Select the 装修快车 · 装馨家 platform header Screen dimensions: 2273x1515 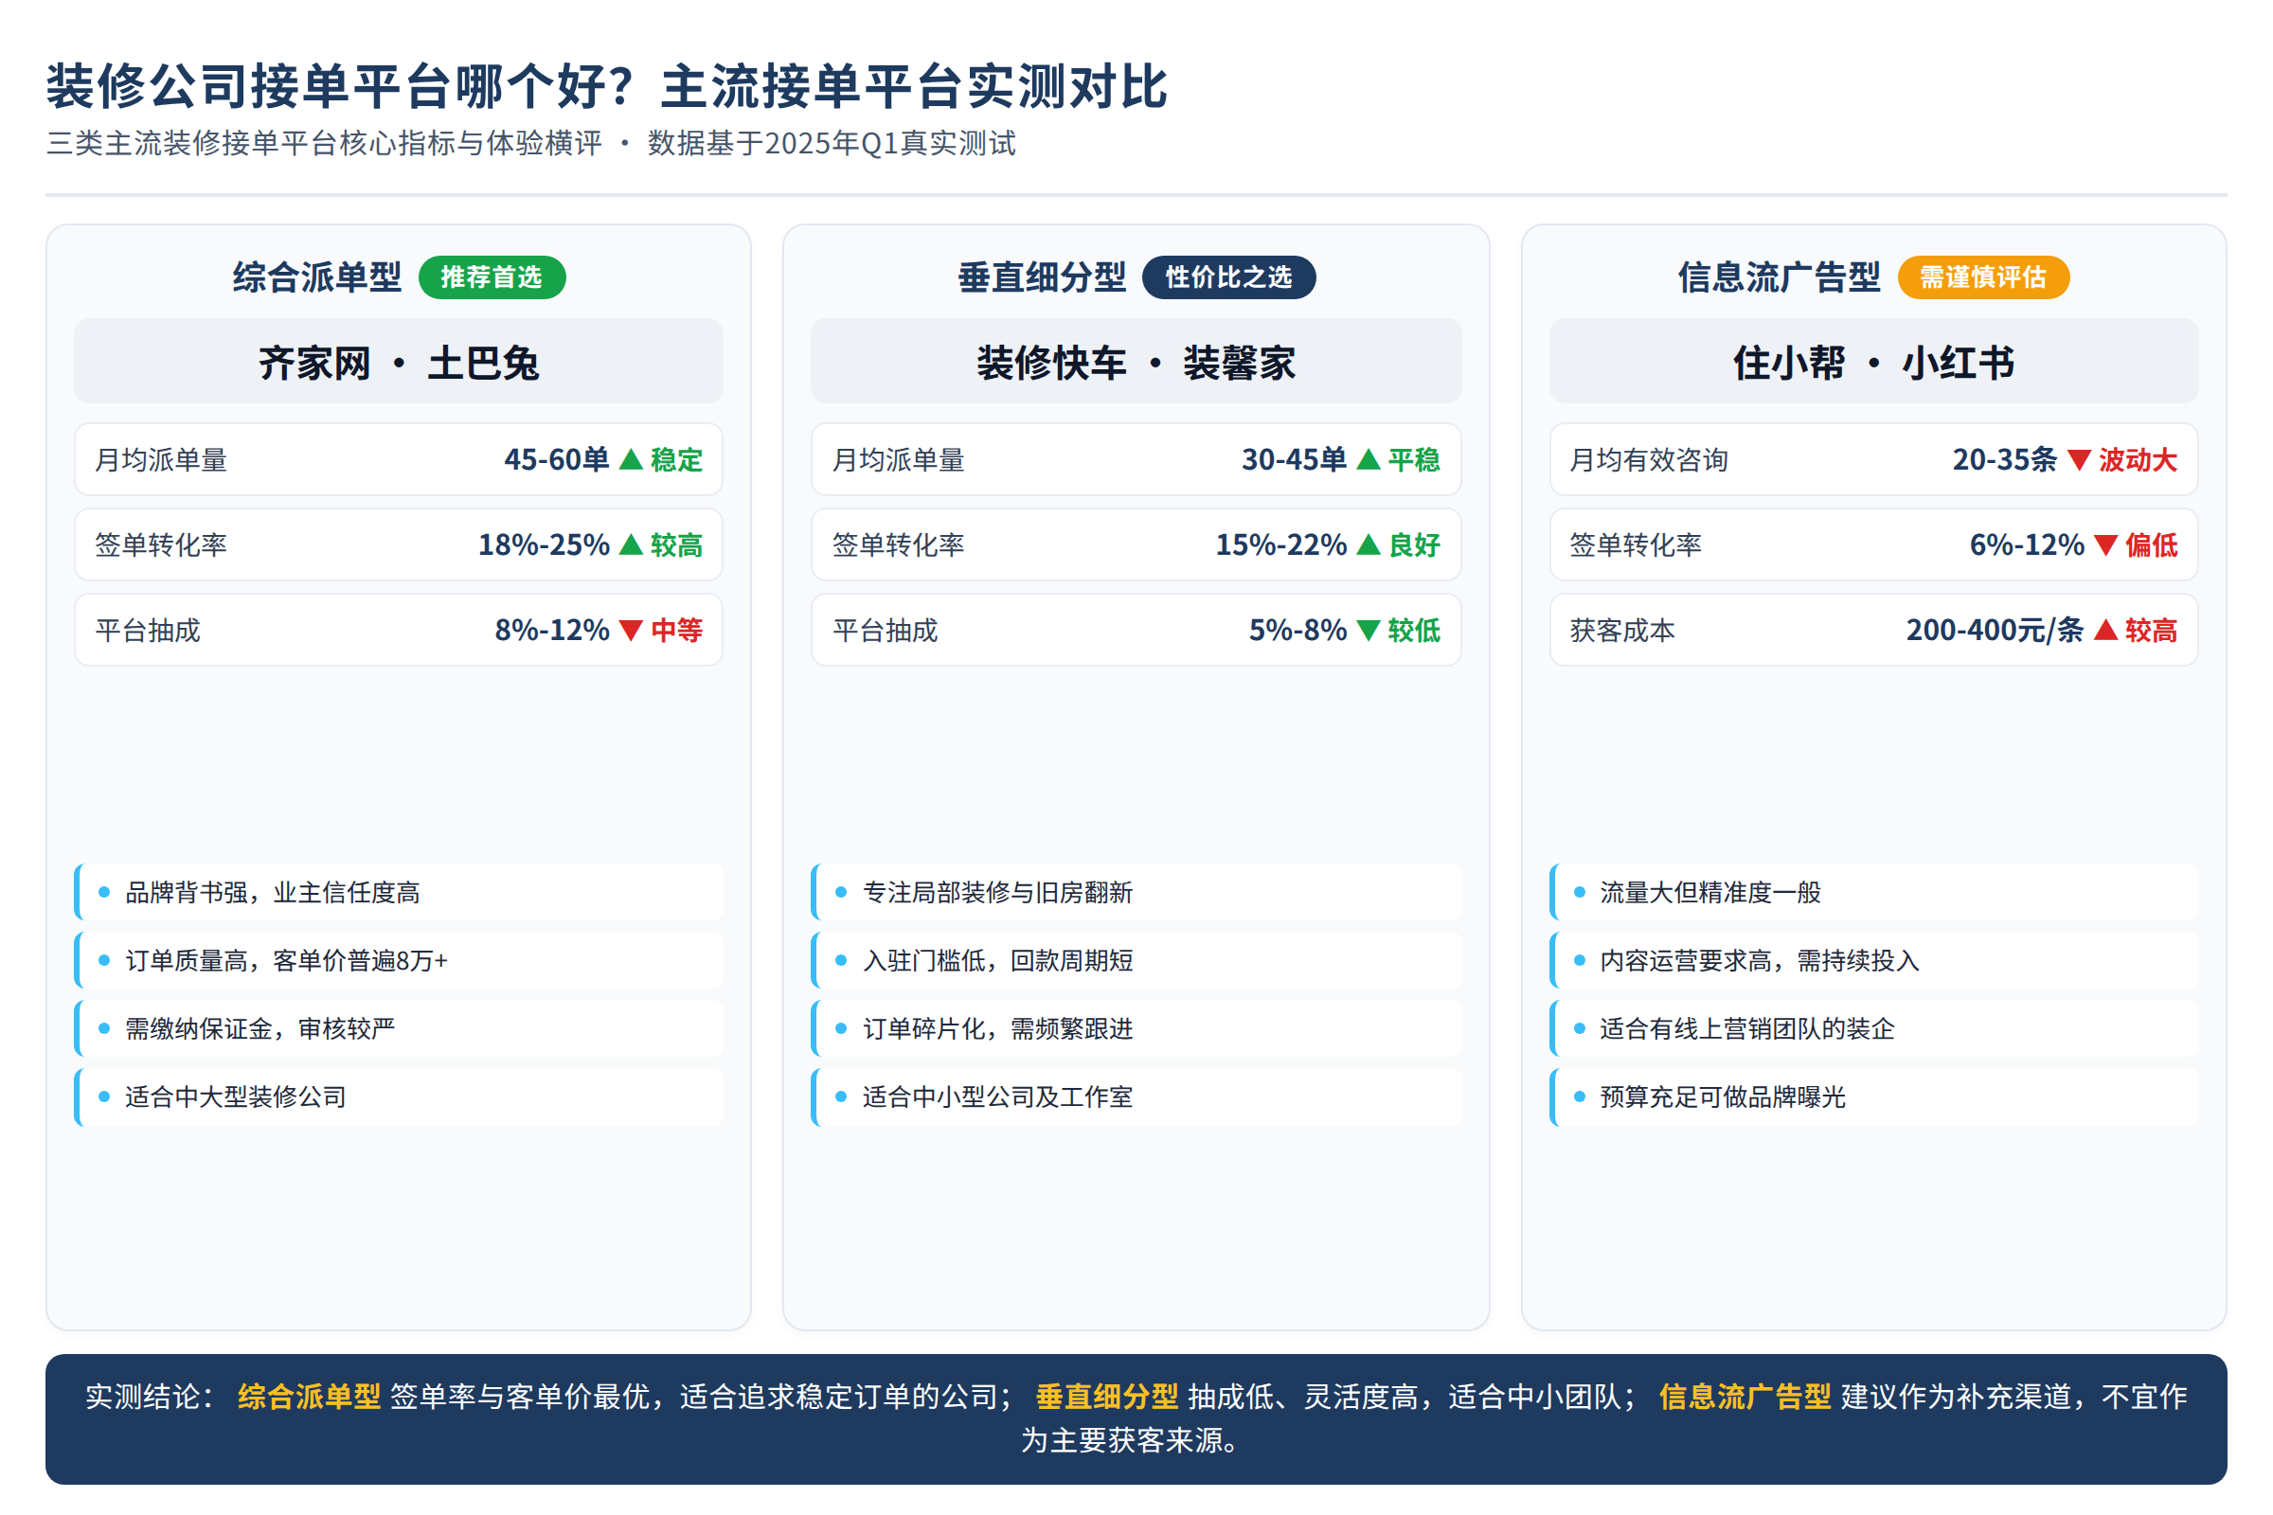(1136, 362)
